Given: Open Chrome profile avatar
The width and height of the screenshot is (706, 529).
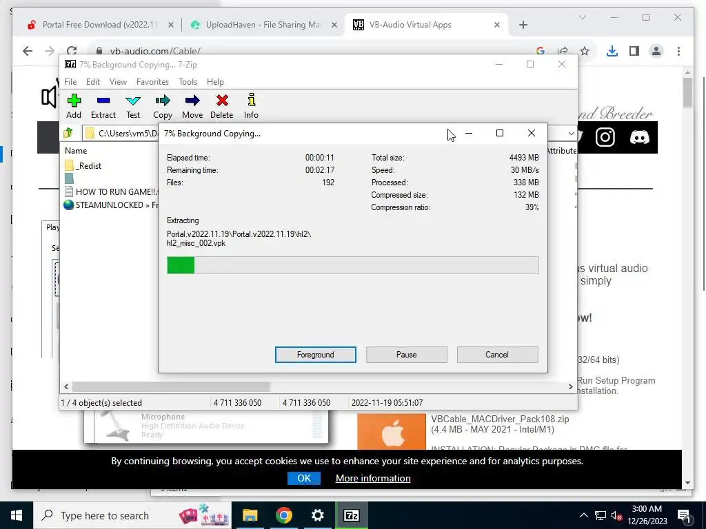Looking at the screenshot, I should pyautogui.click(x=656, y=51).
